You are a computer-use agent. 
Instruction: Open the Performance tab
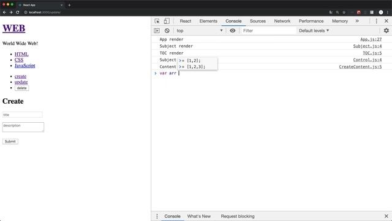[x=311, y=21]
